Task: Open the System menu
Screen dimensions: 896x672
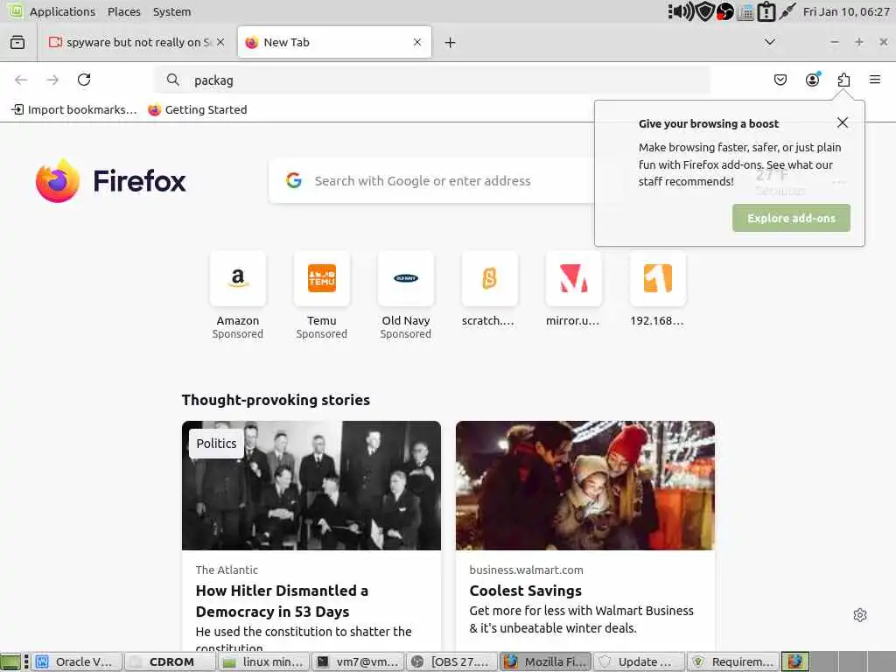Action: click(171, 11)
